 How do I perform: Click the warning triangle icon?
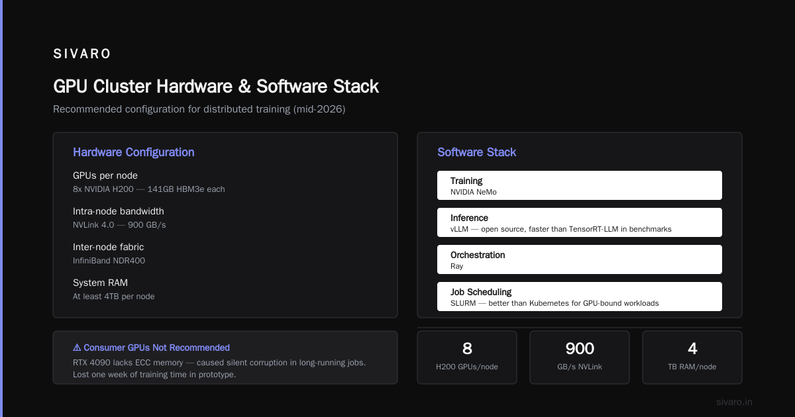77,347
